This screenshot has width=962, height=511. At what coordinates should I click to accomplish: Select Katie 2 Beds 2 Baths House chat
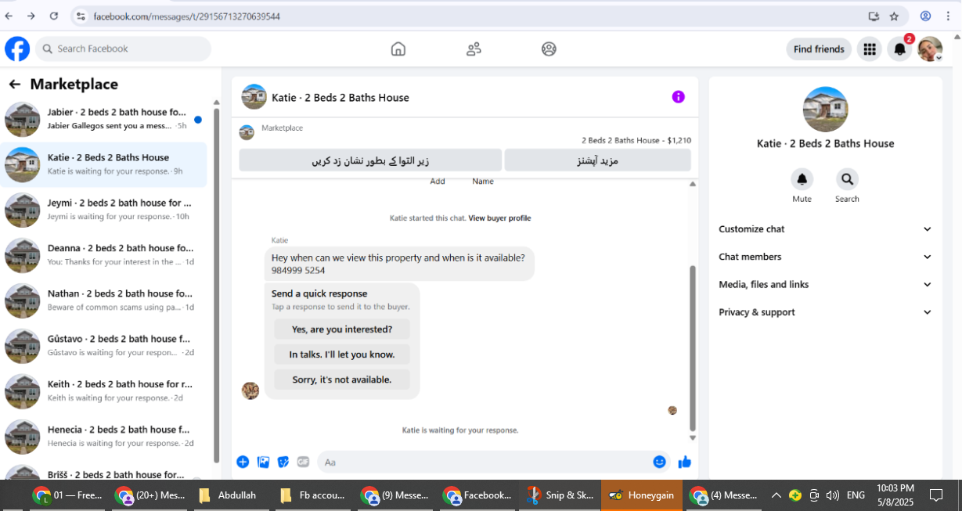tap(104, 164)
